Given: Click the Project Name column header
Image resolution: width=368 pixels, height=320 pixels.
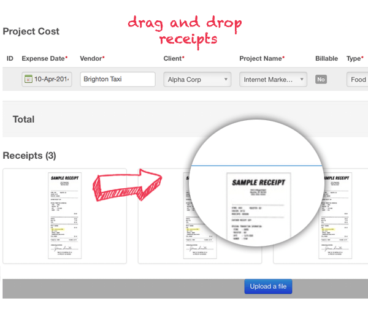Looking at the screenshot, I should click(261, 58).
